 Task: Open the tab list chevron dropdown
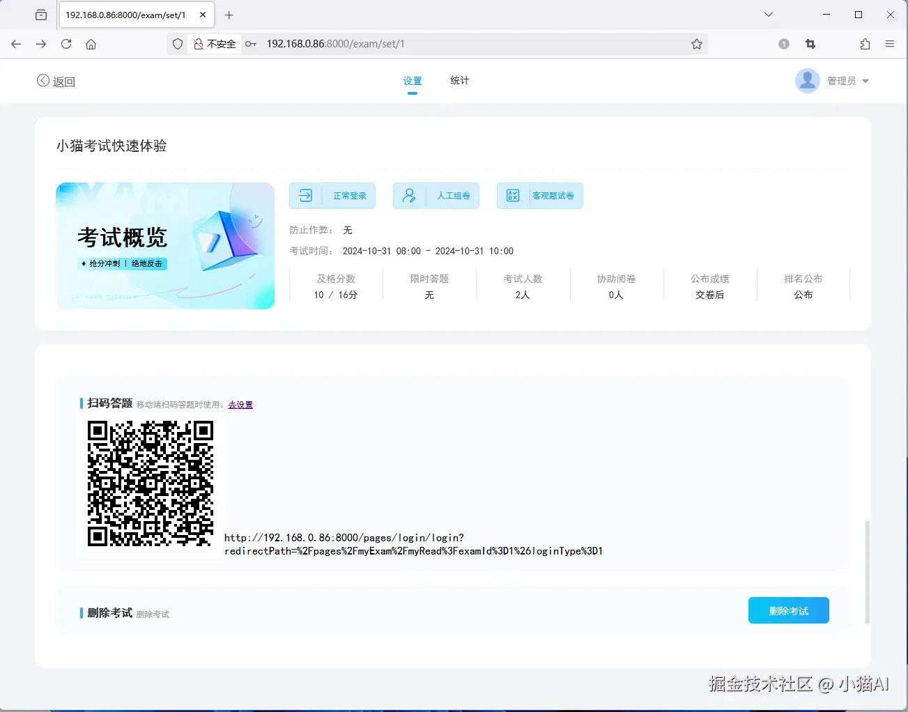pyautogui.click(x=768, y=14)
